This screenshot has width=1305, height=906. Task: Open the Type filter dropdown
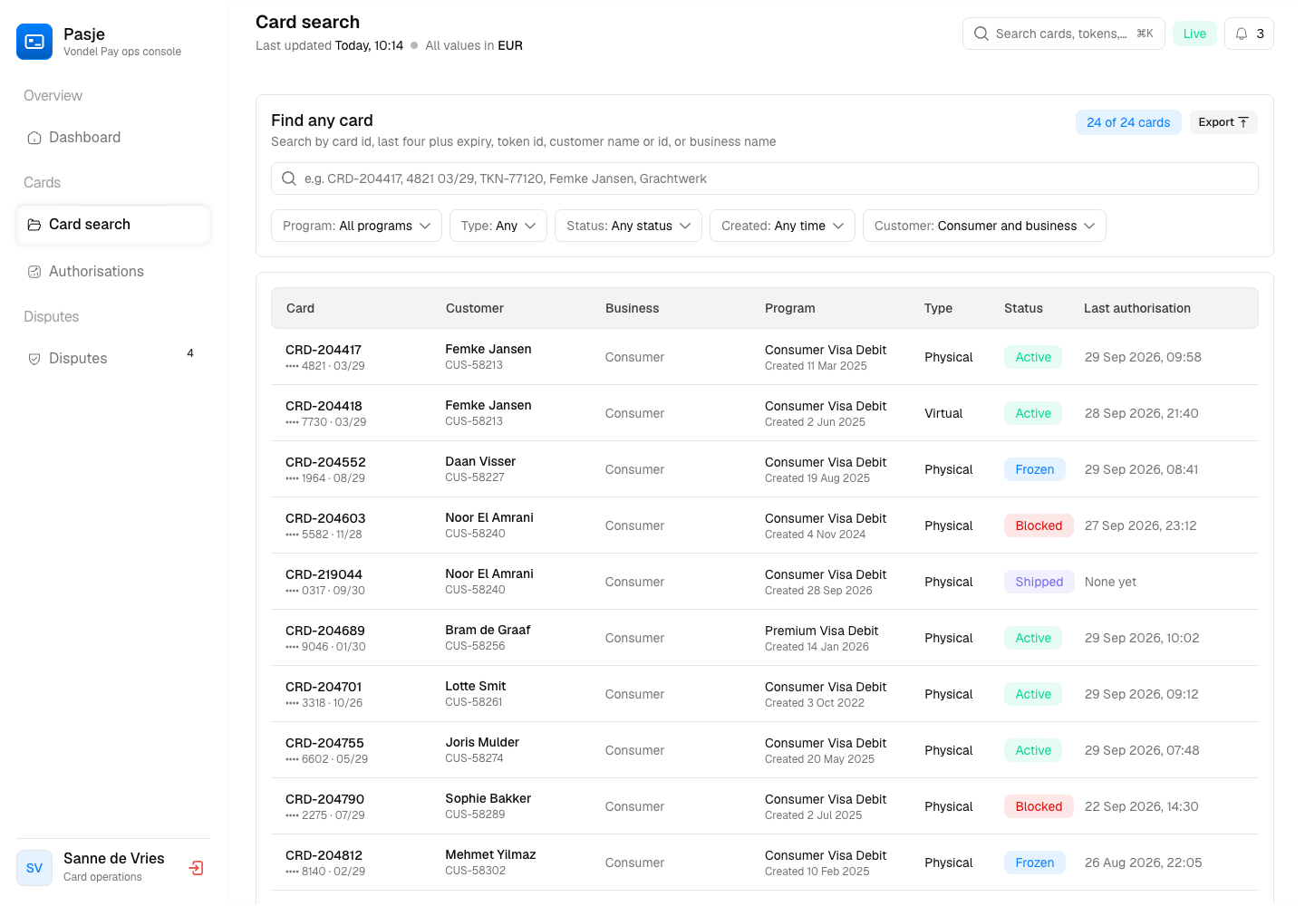coord(498,226)
